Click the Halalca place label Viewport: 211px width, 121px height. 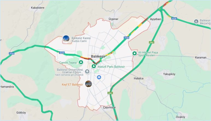point(139,78)
